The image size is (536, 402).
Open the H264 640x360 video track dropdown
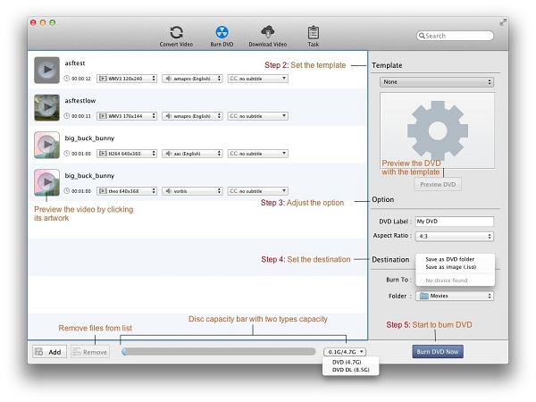[x=127, y=154]
